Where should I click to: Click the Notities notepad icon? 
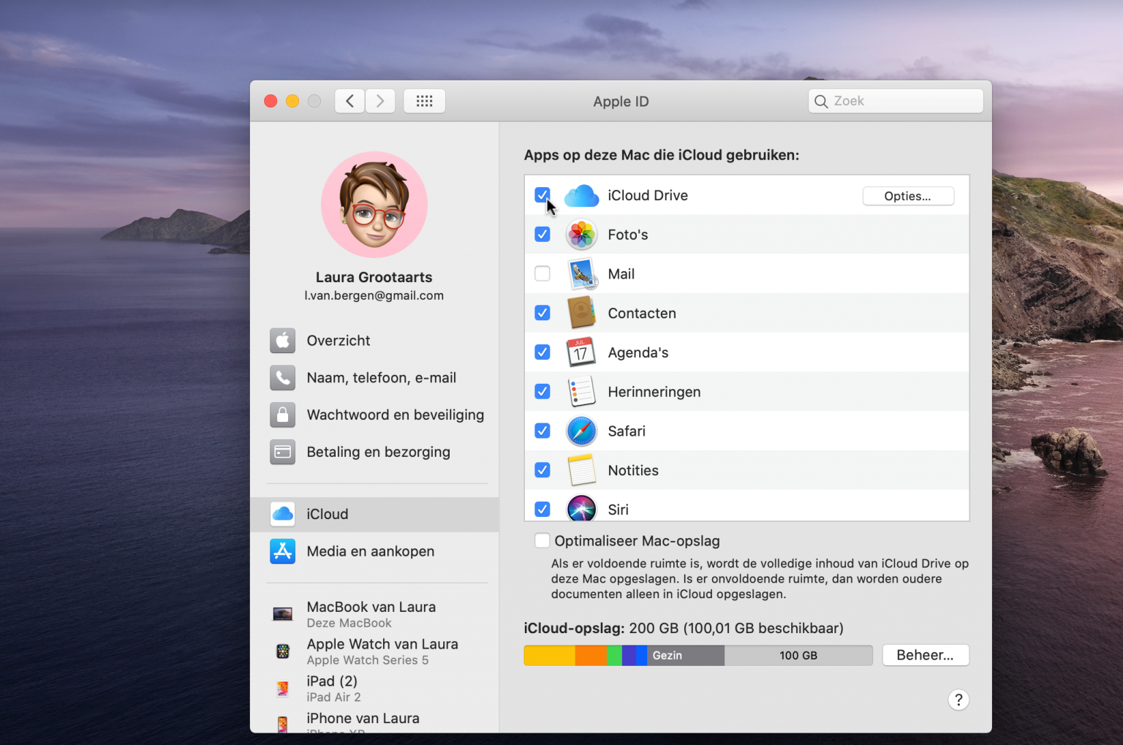point(581,470)
